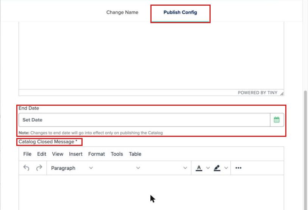Click the Set Date input field
This screenshot has height=210, width=308.
click(x=144, y=120)
